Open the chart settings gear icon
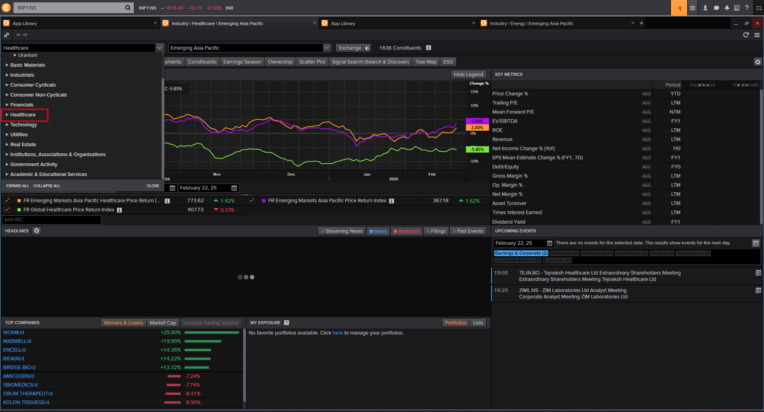The width and height of the screenshot is (764, 412). point(758,62)
